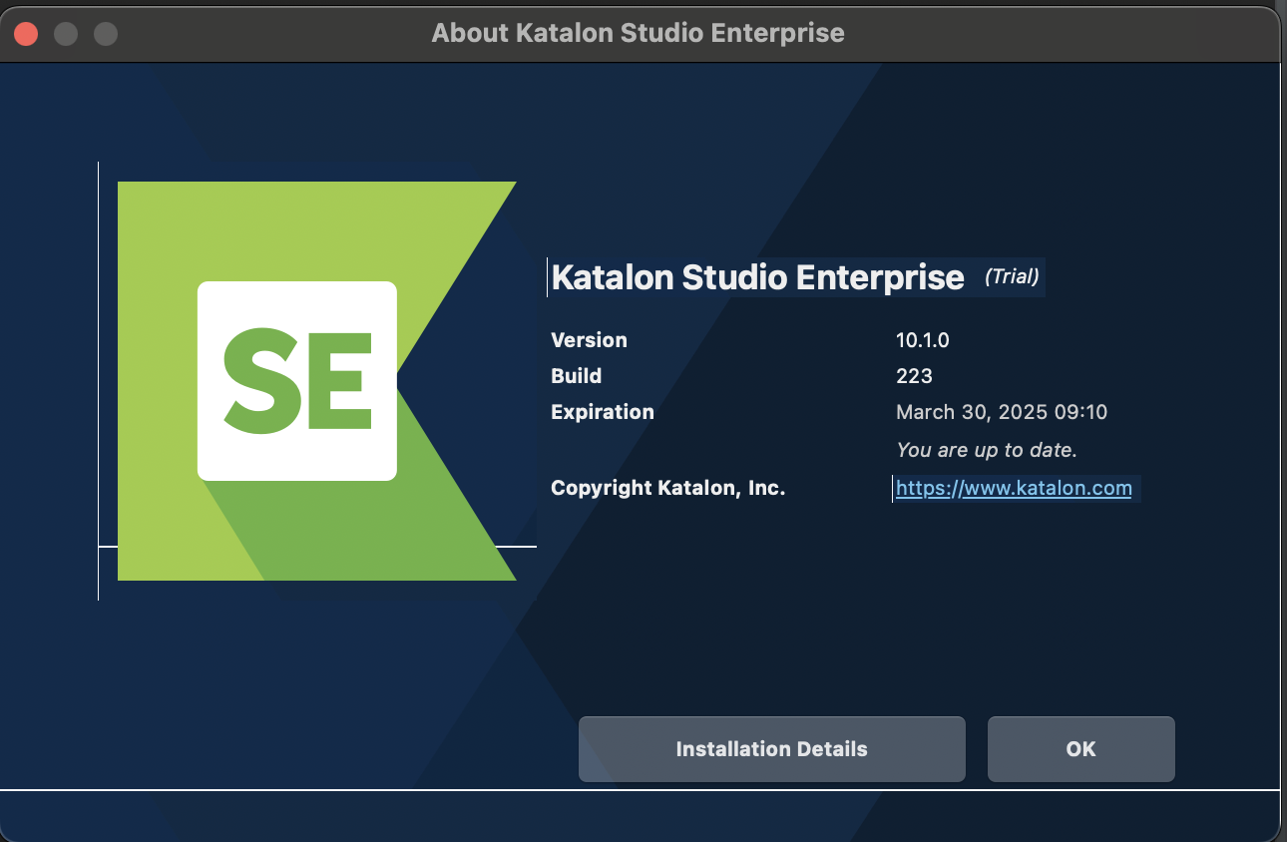This screenshot has height=842, width=1287.
Task: Select the Copyright Katalon, Inc. text
Action: click(x=667, y=488)
